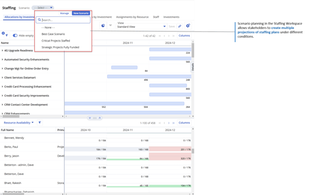
Task: Go to first page of 1-100 of 458 pager
Action: click(159, 123)
